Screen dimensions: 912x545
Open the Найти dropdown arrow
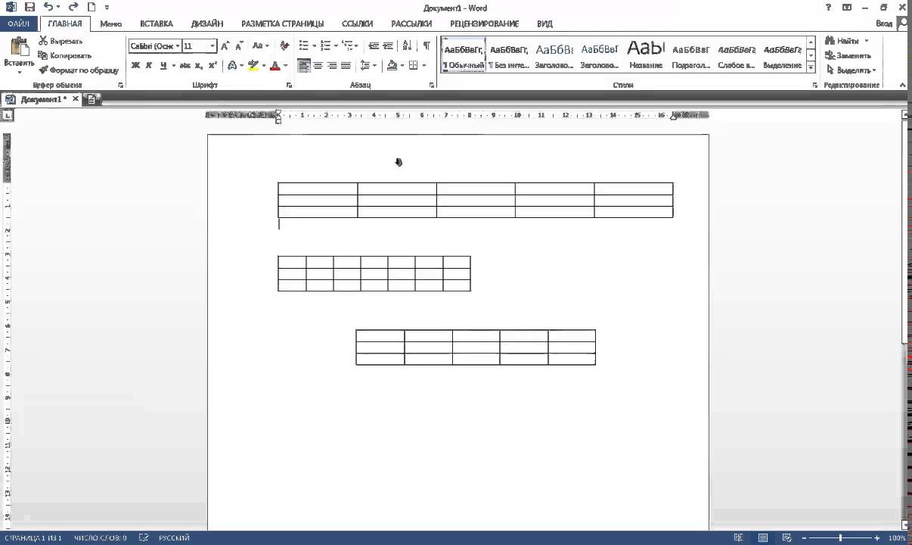click(x=867, y=41)
